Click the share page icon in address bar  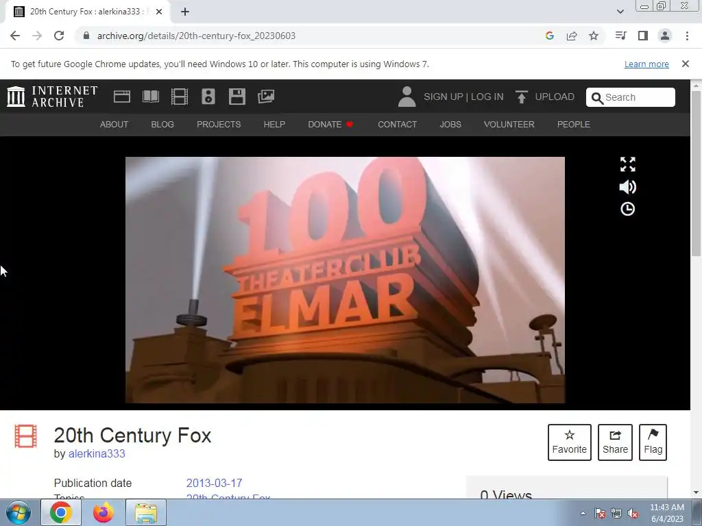tap(572, 36)
